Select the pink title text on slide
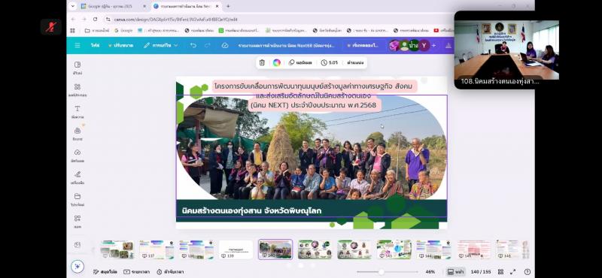 pyautogui.click(x=315, y=95)
